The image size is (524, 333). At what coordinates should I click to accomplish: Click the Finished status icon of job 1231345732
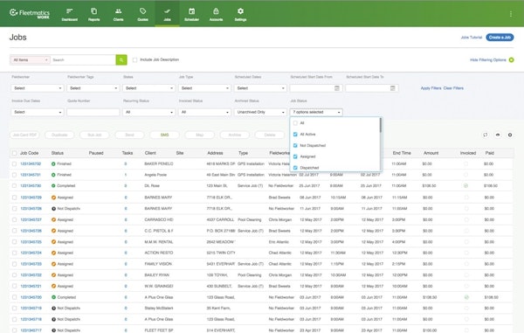click(53, 163)
